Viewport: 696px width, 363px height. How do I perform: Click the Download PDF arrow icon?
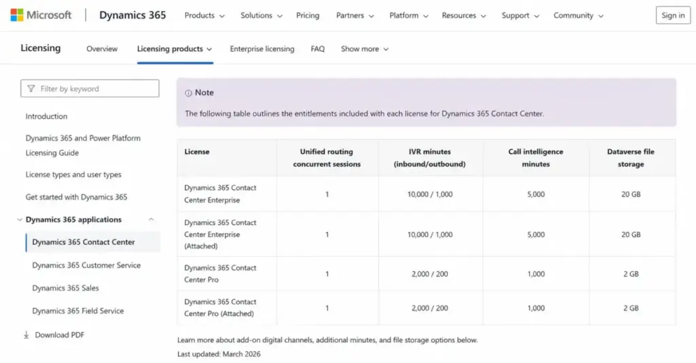point(27,335)
